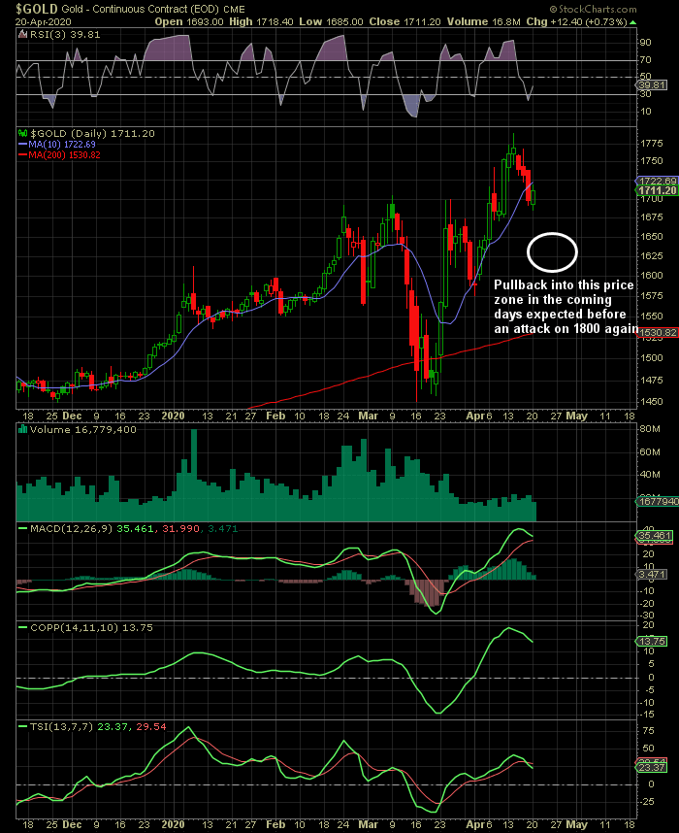Click the 2020 label below the TSI panel
The height and width of the screenshot is (833, 679).
(x=173, y=824)
